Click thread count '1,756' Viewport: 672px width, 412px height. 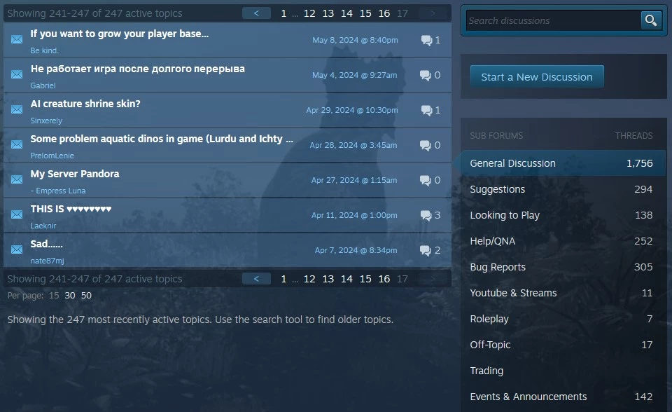click(639, 163)
